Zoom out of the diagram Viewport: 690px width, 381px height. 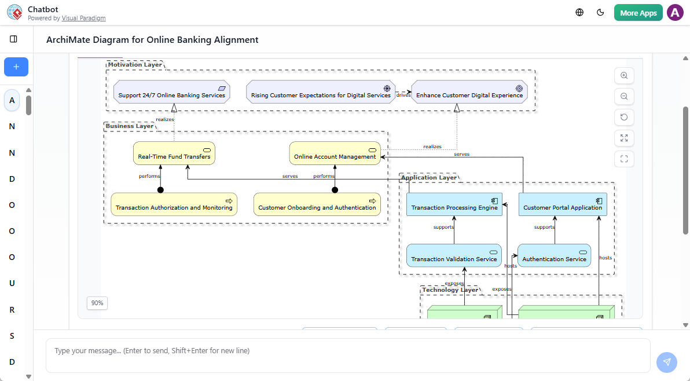tap(623, 96)
